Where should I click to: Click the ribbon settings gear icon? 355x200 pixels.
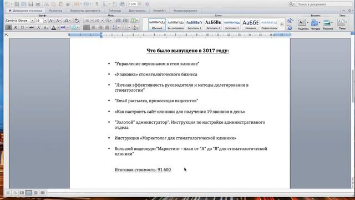point(349,11)
